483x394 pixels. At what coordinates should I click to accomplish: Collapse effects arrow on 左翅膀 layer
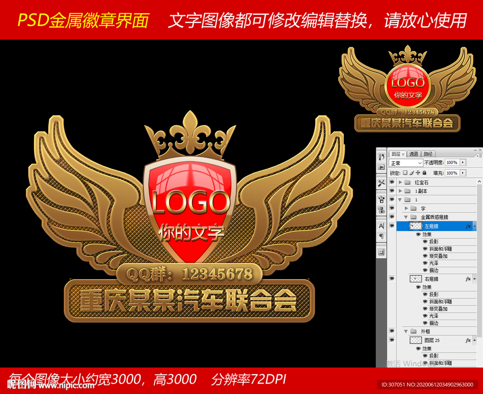[x=475, y=226]
